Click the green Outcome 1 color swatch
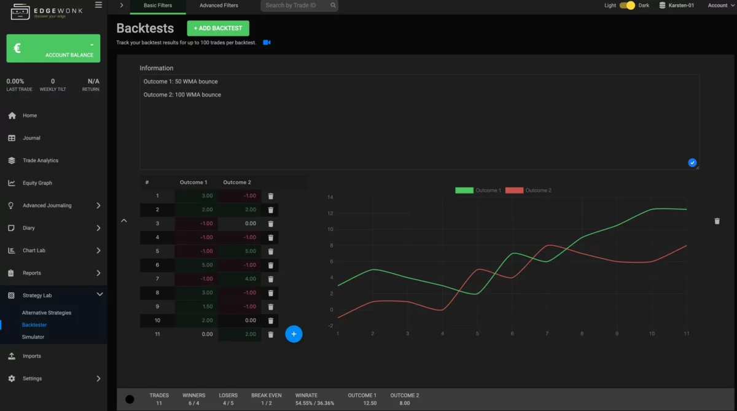This screenshot has width=737, height=411. point(464,190)
